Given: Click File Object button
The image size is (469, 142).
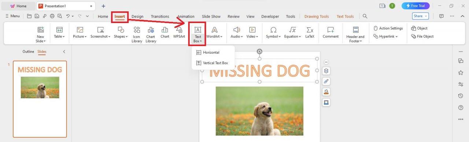Looking at the screenshot, I should (x=422, y=37).
